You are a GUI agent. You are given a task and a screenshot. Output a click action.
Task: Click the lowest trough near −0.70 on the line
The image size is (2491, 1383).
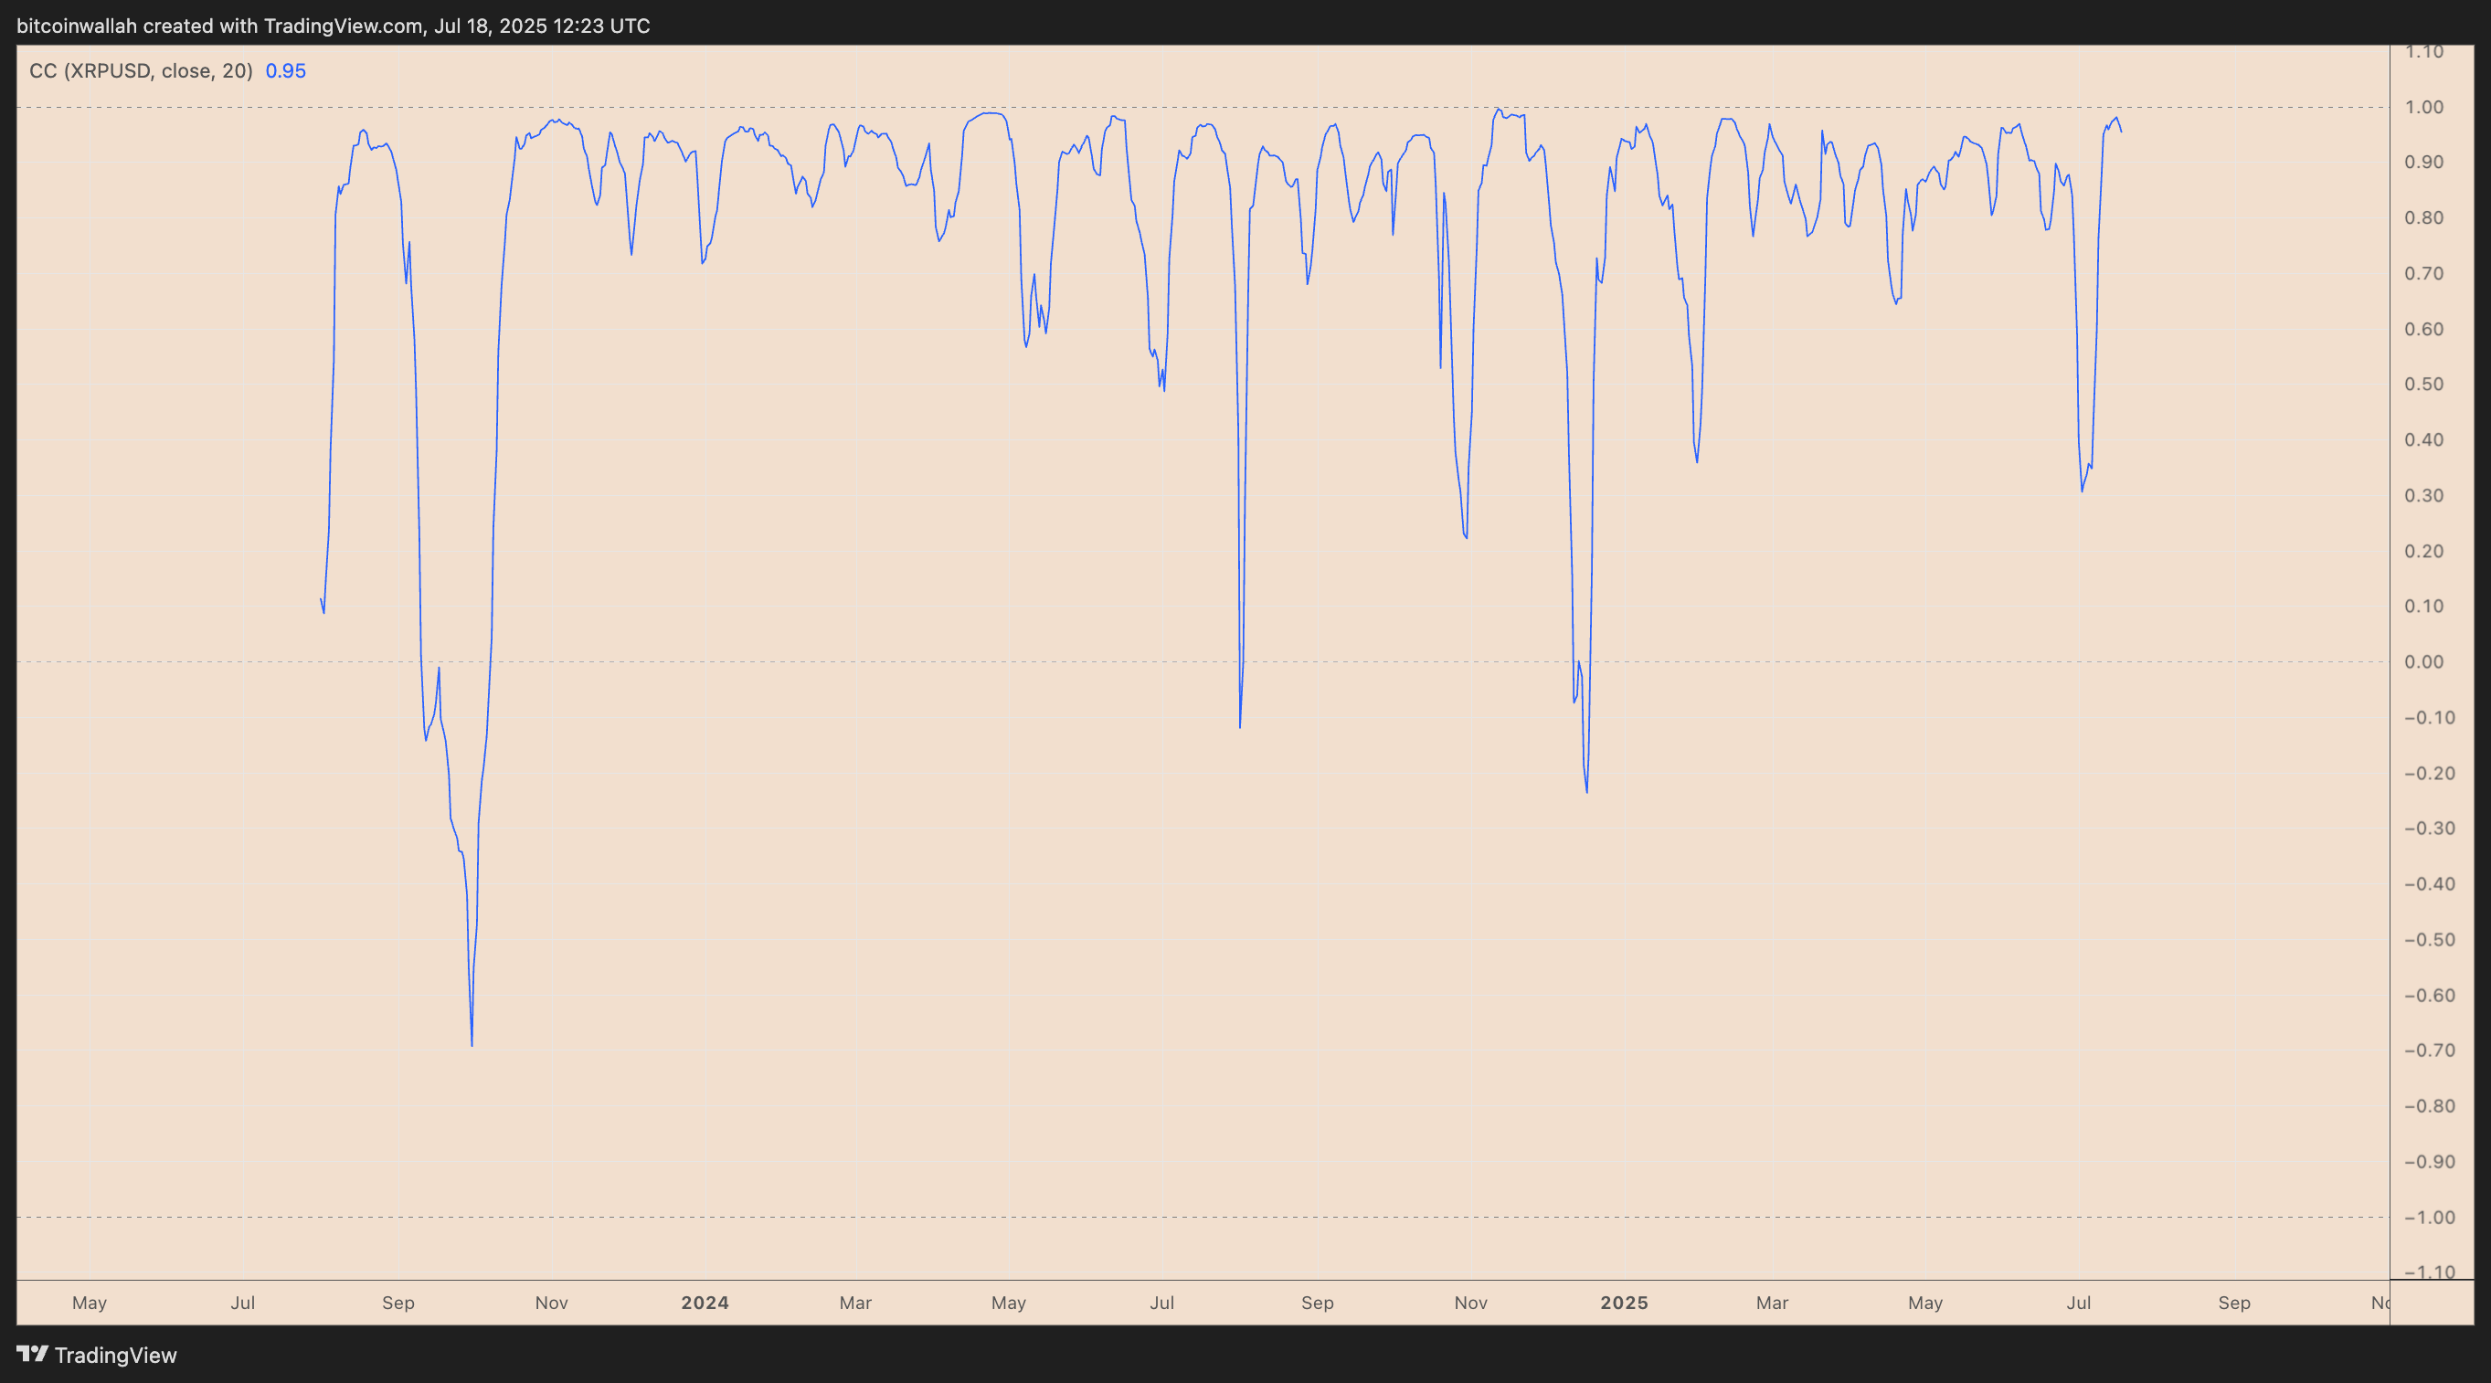coord(472,1044)
